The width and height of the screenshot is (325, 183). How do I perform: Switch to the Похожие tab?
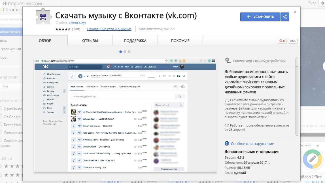click(x=180, y=41)
